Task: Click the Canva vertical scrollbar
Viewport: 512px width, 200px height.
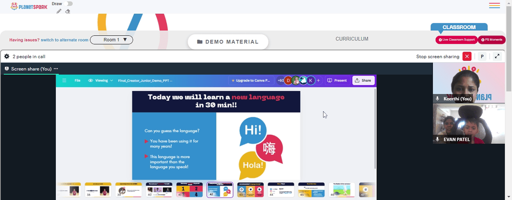Action: [375, 129]
